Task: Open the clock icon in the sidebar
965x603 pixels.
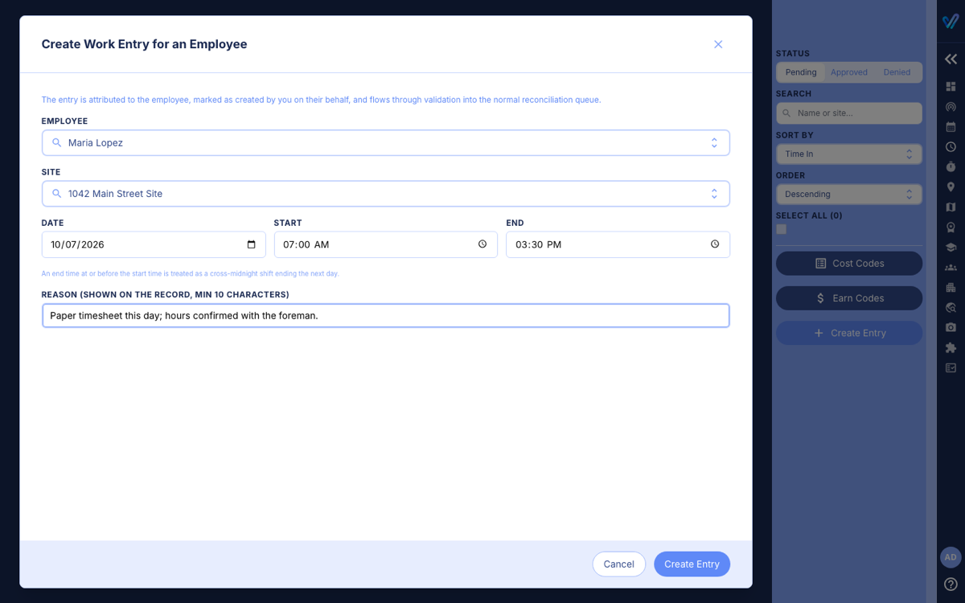Action: coord(951,147)
